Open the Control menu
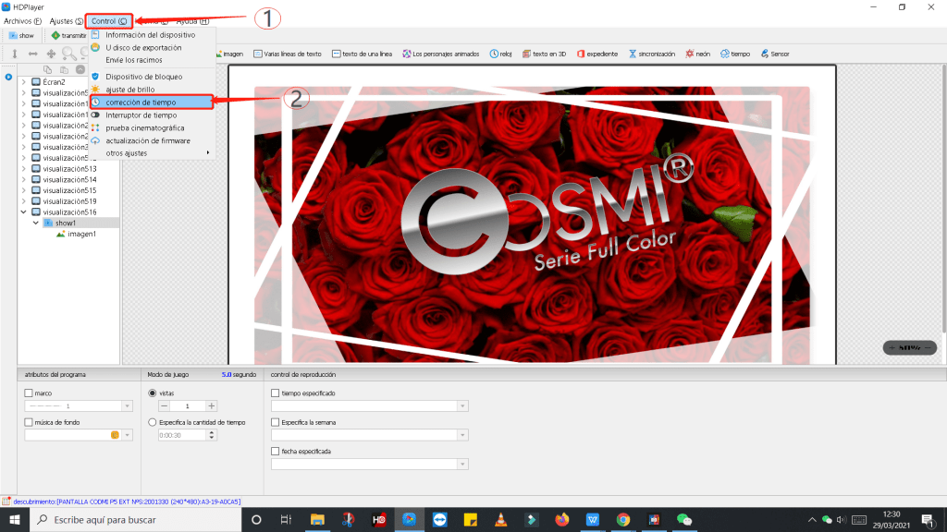The width and height of the screenshot is (947, 532). (109, 21)
